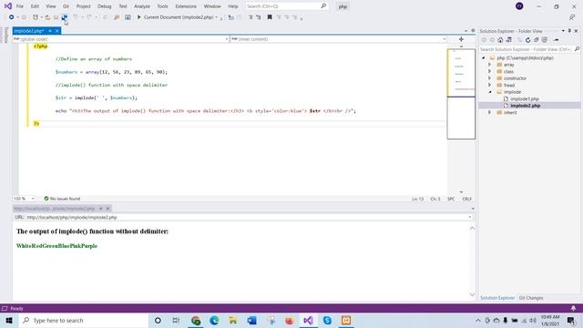The height and width of the screenshot is (328, 583).
Task: Switch to the Git Changes tab
Action: point(531,298)
